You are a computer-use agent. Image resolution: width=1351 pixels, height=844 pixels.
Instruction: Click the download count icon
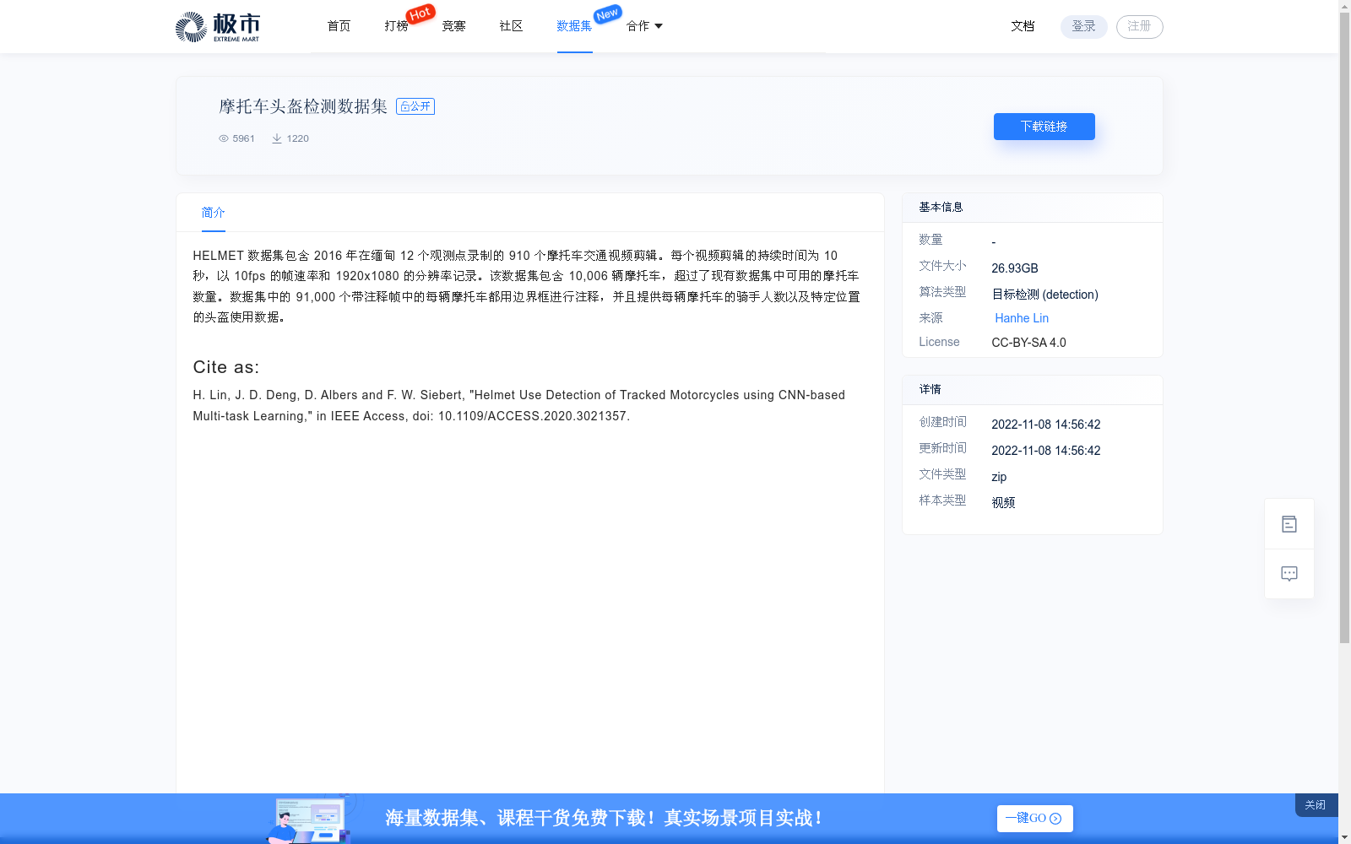tap(277, 138)
